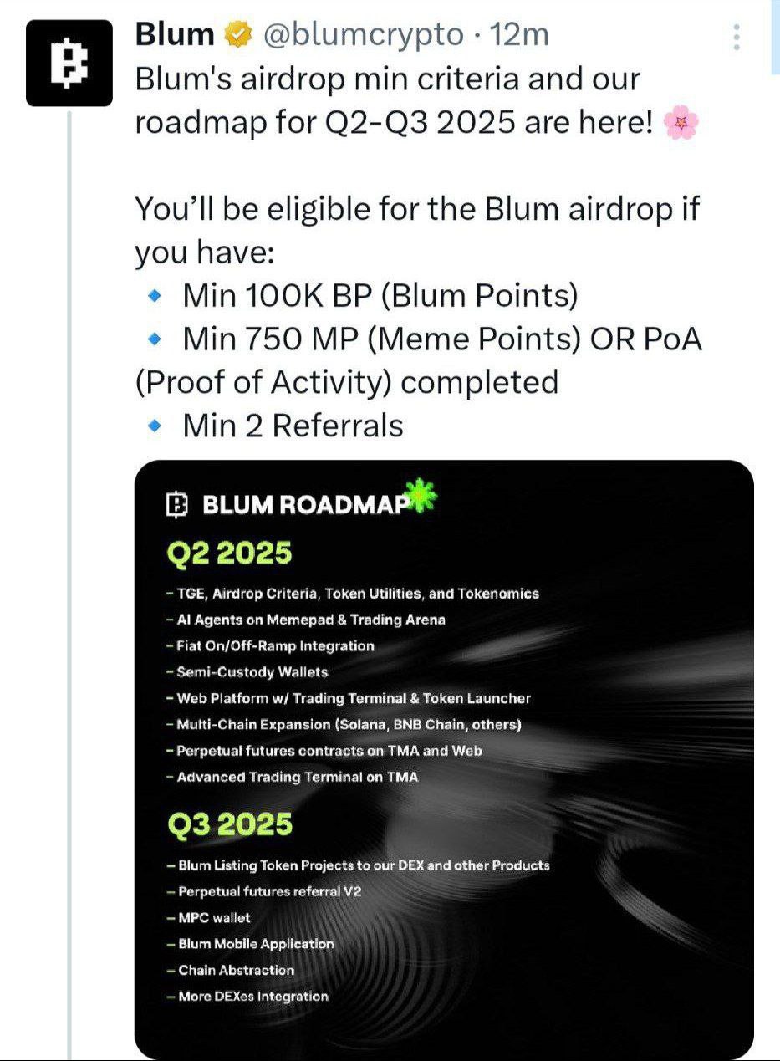Click the tweet text about airdrop criteria

pos(417,252)
